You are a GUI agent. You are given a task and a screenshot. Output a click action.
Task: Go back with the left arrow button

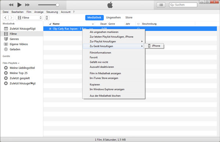[x=5, y=18]
